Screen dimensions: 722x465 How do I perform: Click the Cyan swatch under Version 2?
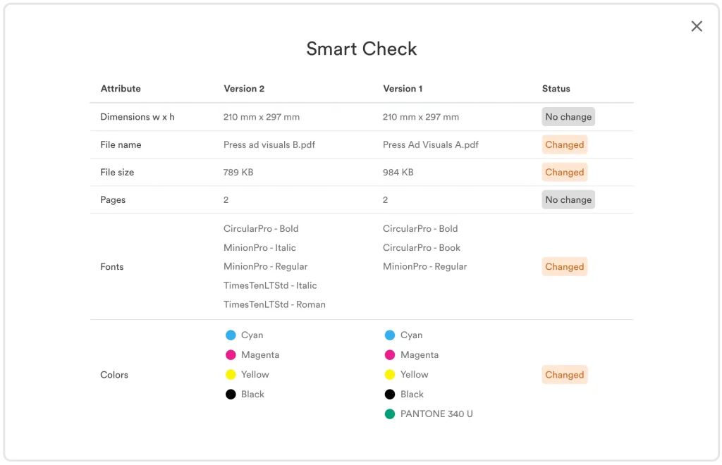(231, 335)
